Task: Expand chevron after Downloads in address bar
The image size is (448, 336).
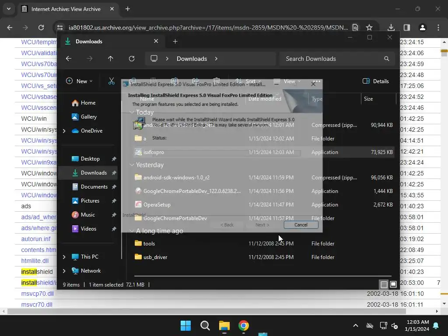Action: [216, 59]
